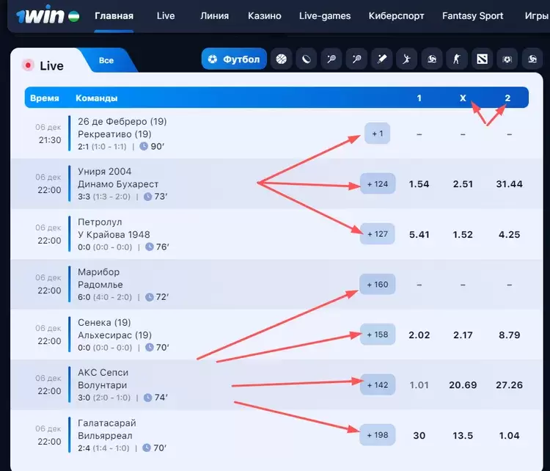Expand +198 markets for Галатасарай match

click(378, 435)
